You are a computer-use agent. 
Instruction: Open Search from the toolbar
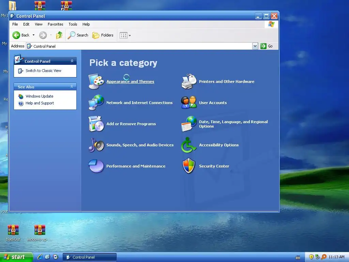click(78, 35)
